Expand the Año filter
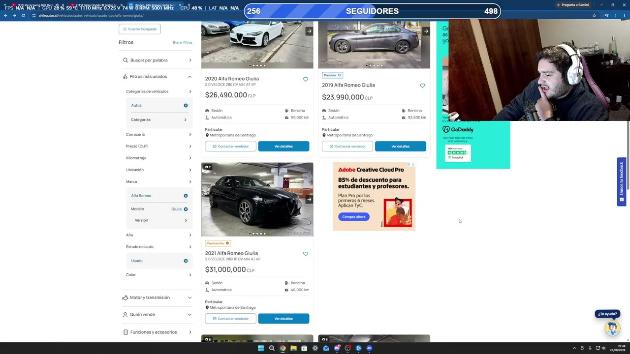 [x=158, y=235]
